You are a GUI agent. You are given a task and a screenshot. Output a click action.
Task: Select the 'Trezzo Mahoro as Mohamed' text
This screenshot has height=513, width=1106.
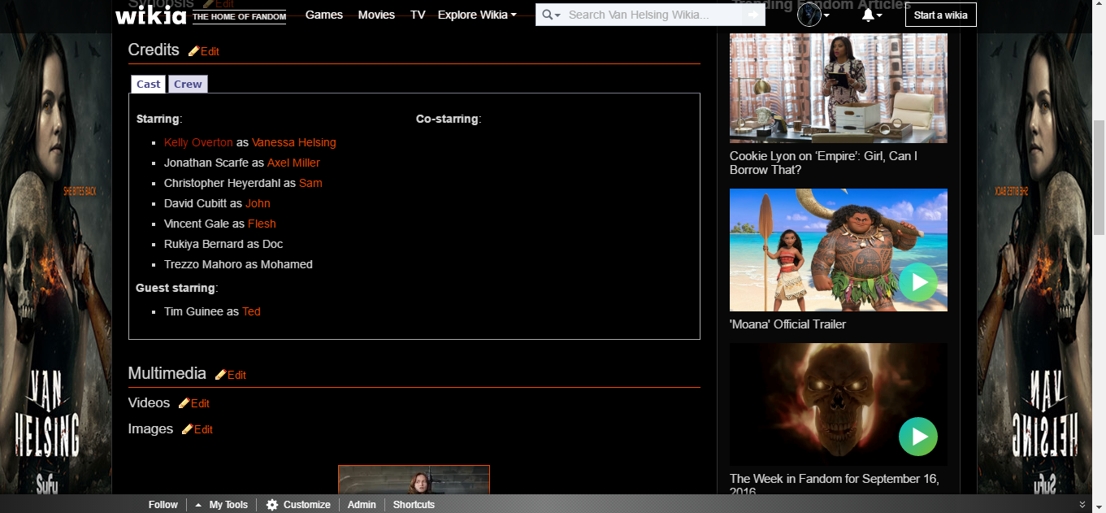pos(238,264)
